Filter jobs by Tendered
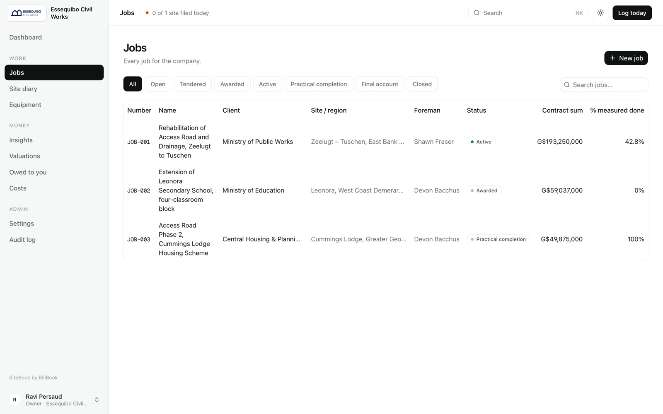 (x=193, y=84)
